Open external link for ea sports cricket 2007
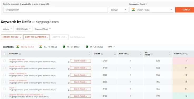Image resolution: width=194 pixels, height=99 pixels. 69,62
